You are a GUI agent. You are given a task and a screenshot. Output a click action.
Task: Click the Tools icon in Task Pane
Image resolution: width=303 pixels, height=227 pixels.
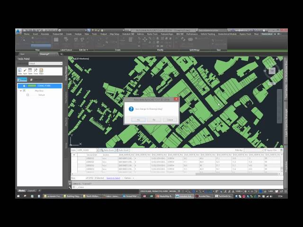click(x=36, y=71)
